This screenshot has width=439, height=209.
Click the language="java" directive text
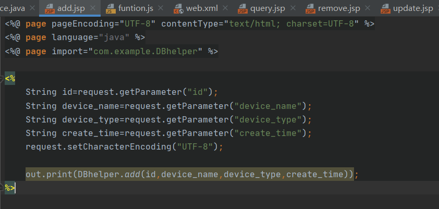tap(90, 38)
